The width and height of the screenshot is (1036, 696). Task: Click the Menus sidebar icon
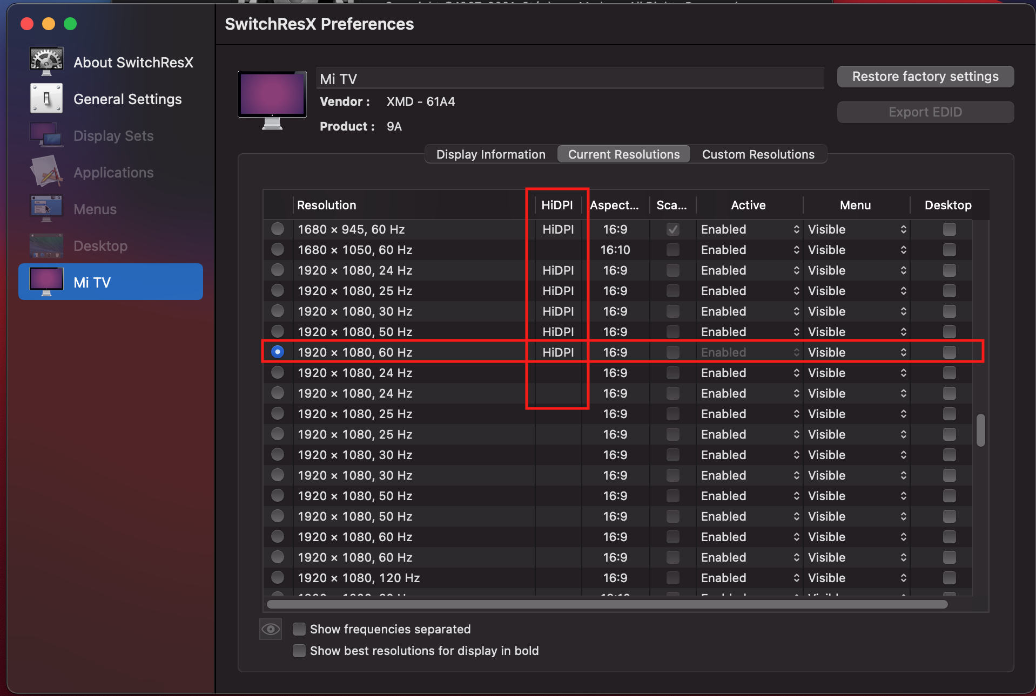[x=46, y=208]
